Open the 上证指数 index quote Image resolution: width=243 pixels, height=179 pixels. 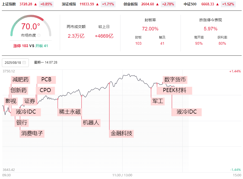[9, 4]
